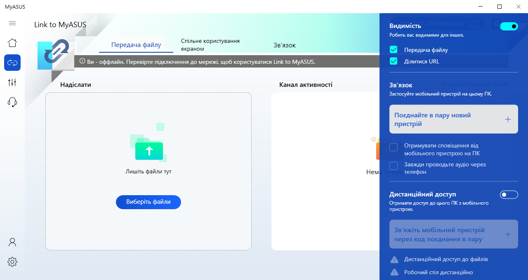Switch to the Спільне користування екраном tab
The image size is (528, 280).
click(x=210, y=45)
